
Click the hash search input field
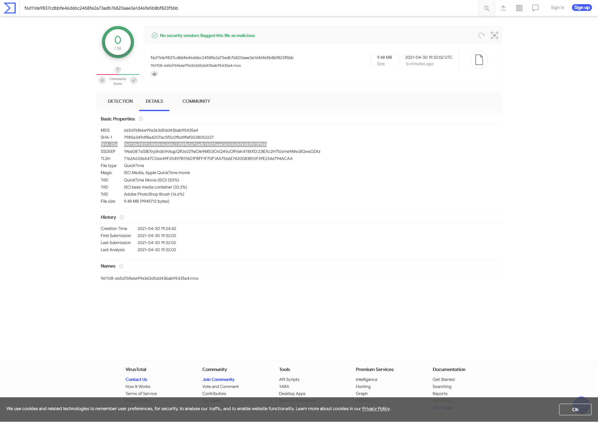pos(249,8)
